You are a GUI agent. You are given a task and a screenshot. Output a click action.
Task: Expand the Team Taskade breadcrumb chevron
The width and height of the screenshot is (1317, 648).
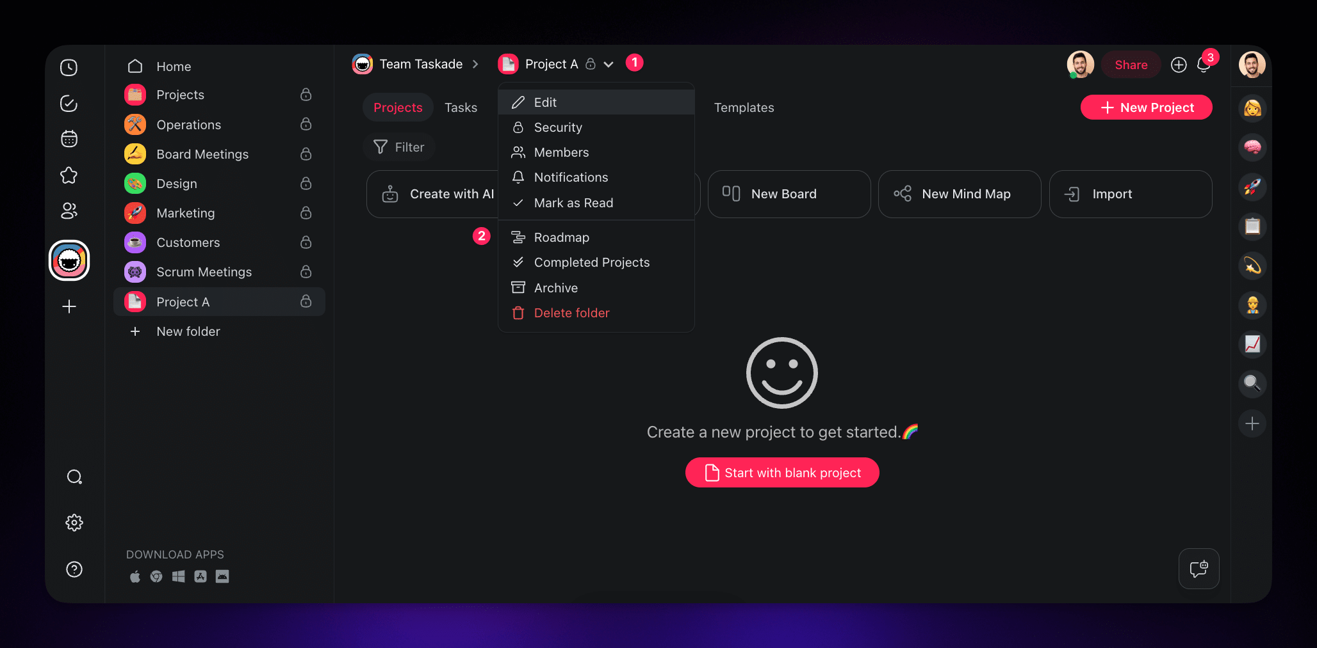pyautogui.click(x=475, y=65)
